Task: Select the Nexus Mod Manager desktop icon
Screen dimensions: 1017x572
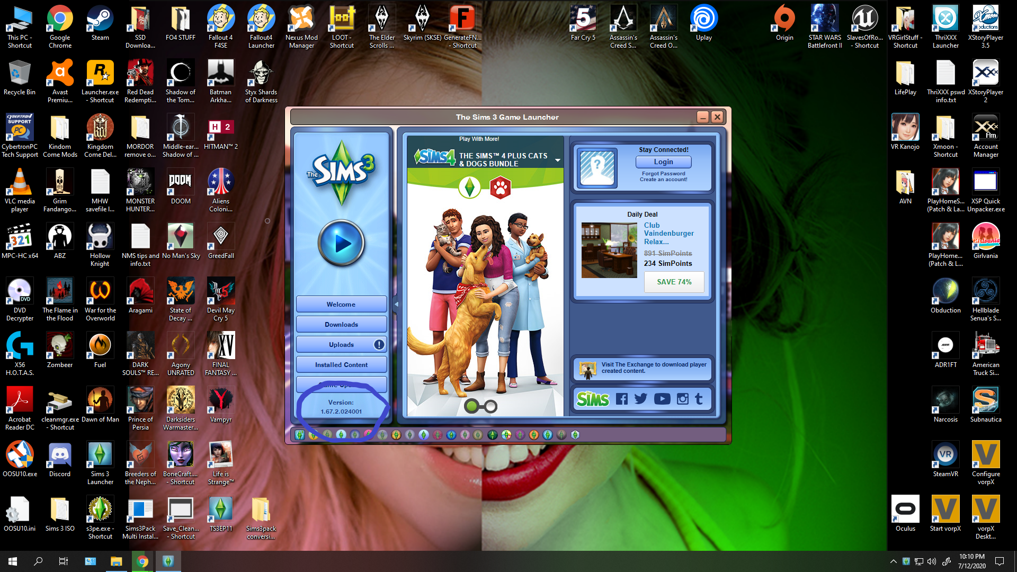Action: click(301, 26)
